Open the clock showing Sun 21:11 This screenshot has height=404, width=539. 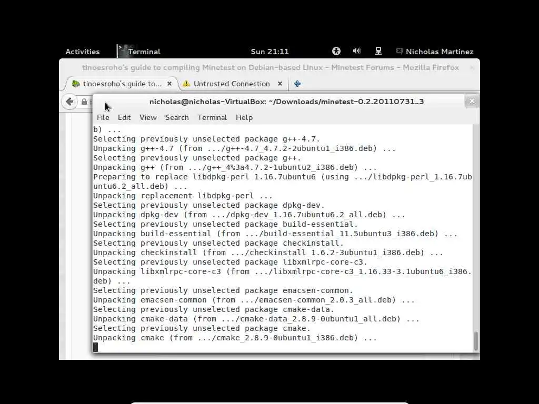(269, 52)
